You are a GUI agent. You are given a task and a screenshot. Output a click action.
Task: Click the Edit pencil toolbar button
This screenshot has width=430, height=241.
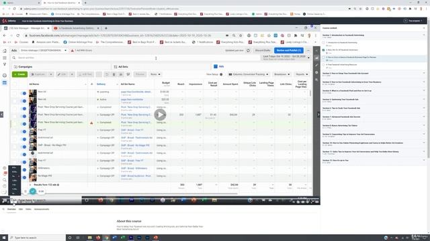click(62, 74)
